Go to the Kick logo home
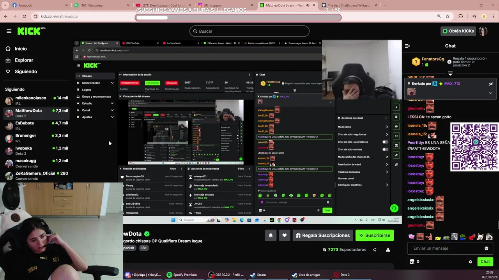499x280 pixels. coord(31,31)
